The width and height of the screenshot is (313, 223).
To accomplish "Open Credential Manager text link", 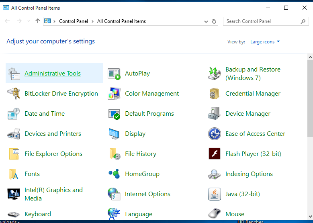I will tap(253, 94).
